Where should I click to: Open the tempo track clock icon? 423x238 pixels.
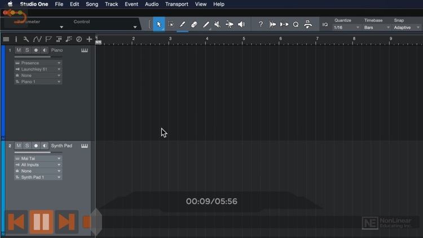click(x=79, y=39)
